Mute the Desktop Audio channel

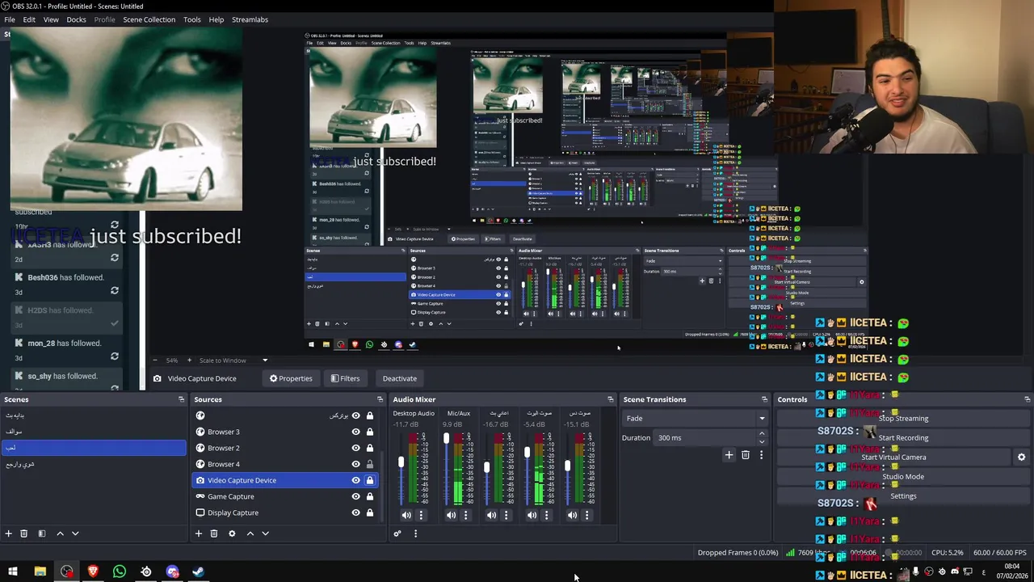click(406, 515)
